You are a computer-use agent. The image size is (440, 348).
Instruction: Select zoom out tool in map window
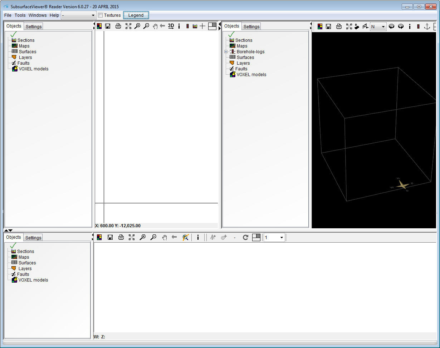tap(146, 26)
